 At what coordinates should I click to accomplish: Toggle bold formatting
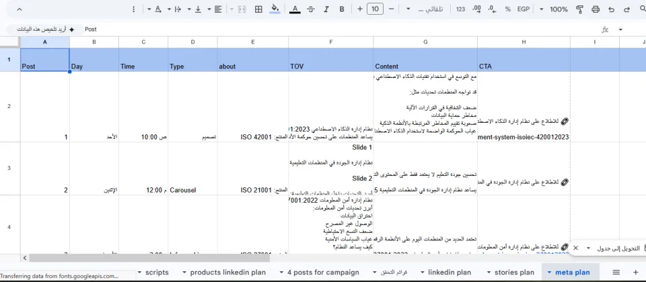point(342,9)
